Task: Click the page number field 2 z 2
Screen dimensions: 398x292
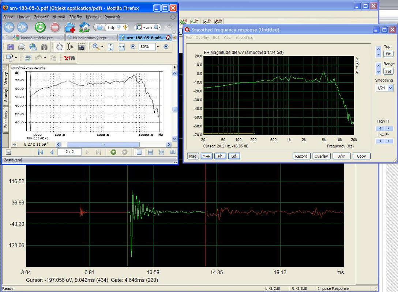Action: pos(70,152)
